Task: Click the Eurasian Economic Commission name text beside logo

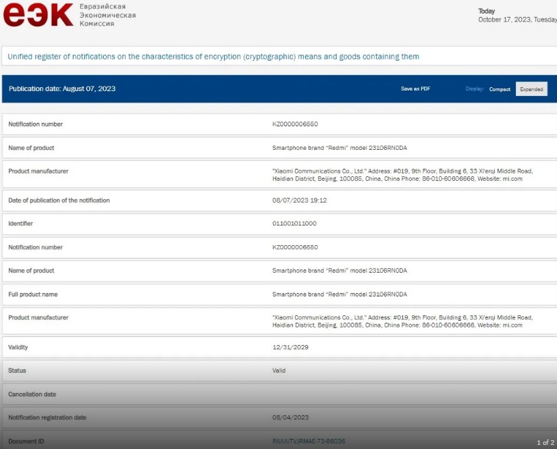Action: 107,15
